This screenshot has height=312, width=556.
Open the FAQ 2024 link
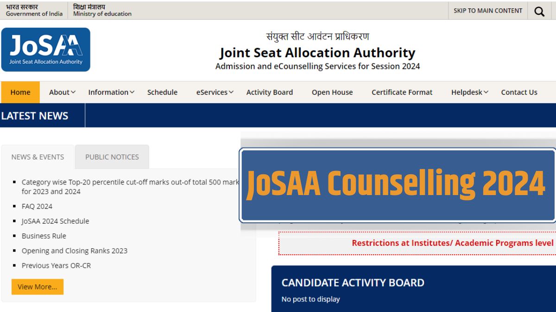coord(37,206)
